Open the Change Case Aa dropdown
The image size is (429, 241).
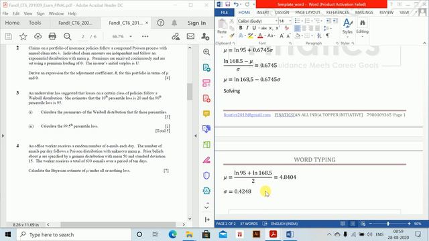[x=271, y=35]
